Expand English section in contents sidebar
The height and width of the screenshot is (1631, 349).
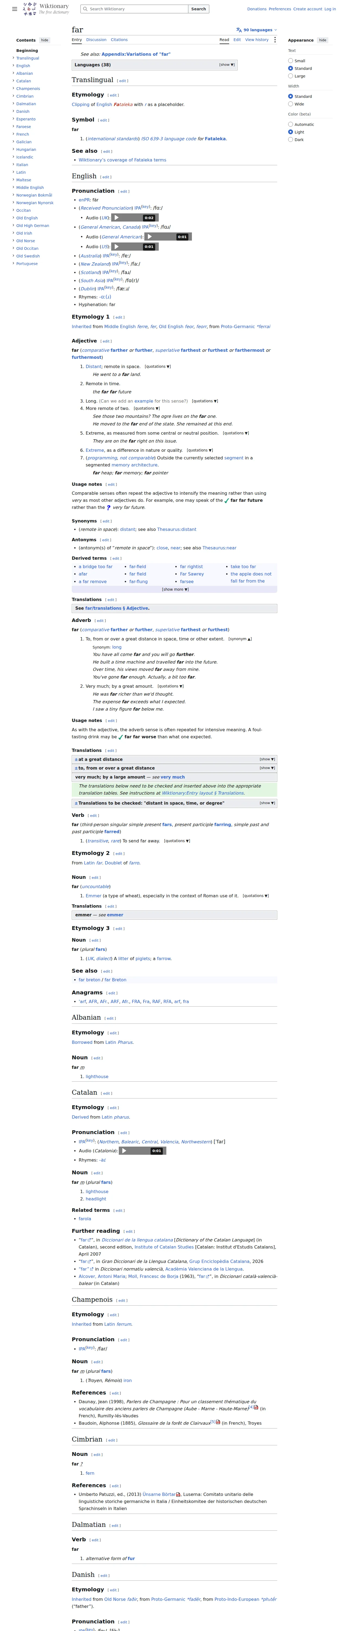tap(13, 66)
